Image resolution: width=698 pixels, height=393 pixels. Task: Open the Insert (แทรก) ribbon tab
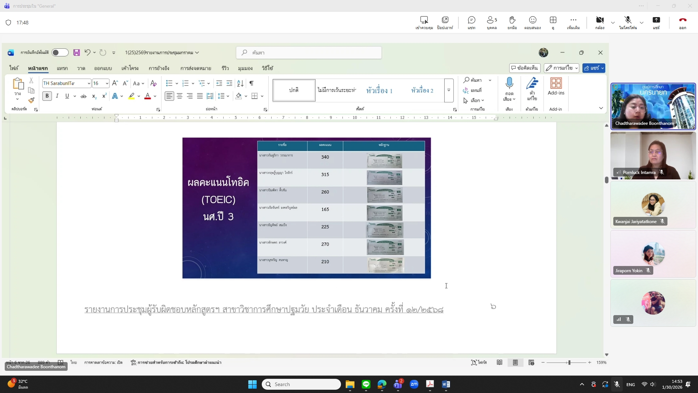[62, 68]
